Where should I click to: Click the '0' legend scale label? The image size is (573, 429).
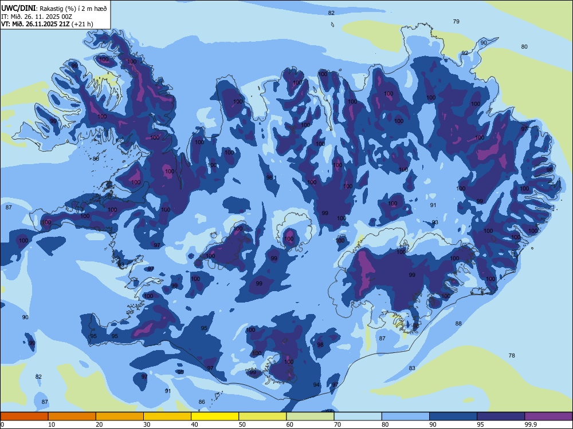(2, 424)
